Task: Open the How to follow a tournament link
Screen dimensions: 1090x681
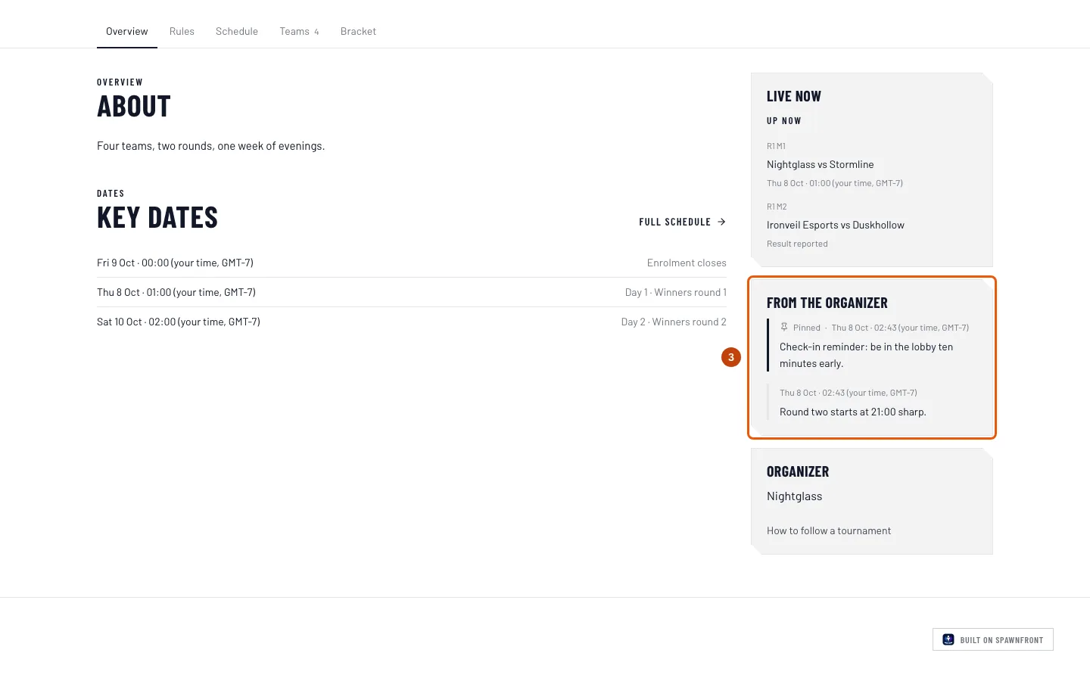Action: point(829,530)
